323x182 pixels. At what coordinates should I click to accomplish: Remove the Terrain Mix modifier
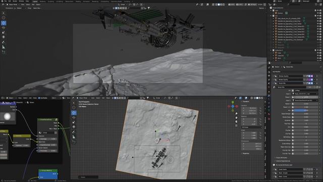(317, 83)
